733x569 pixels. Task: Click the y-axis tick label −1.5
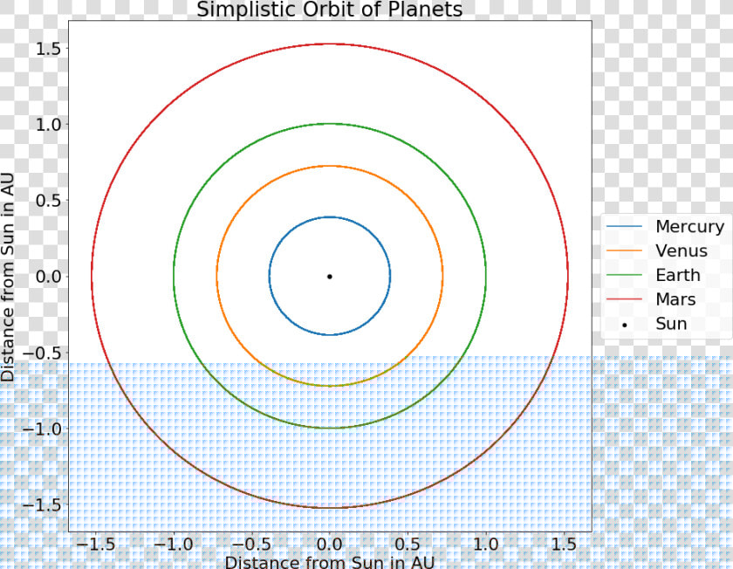click(42, 504)
